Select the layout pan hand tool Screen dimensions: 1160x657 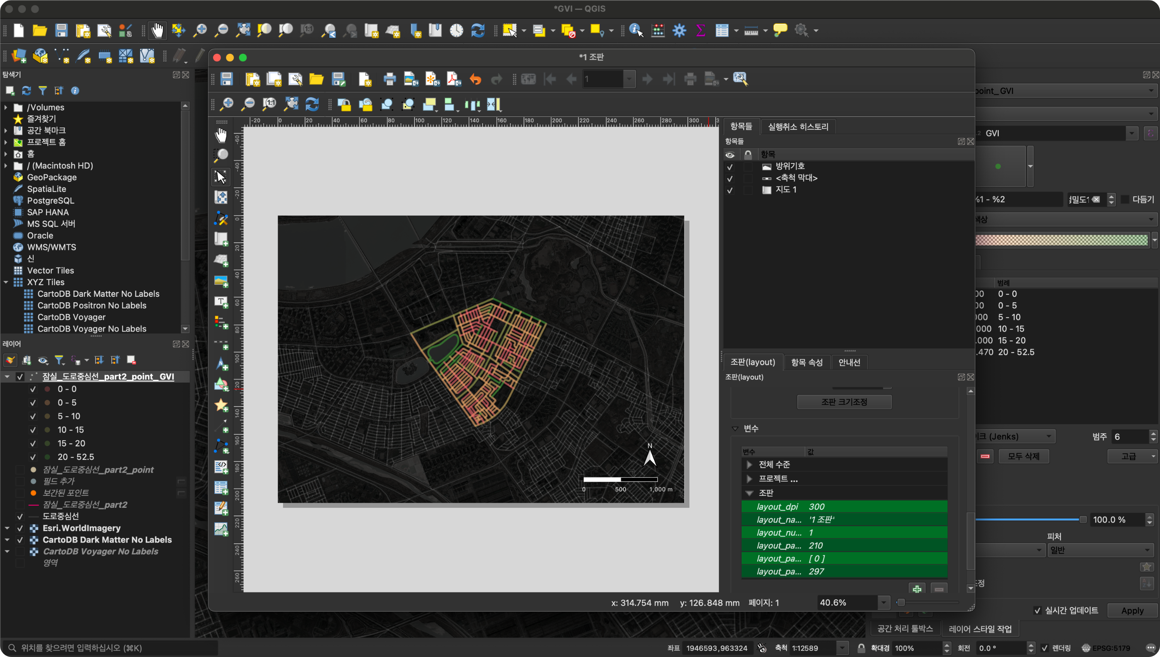click(221, 135)
